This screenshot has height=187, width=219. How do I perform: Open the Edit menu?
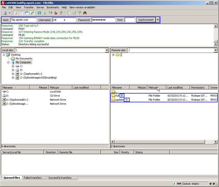(x=11, y=7)
